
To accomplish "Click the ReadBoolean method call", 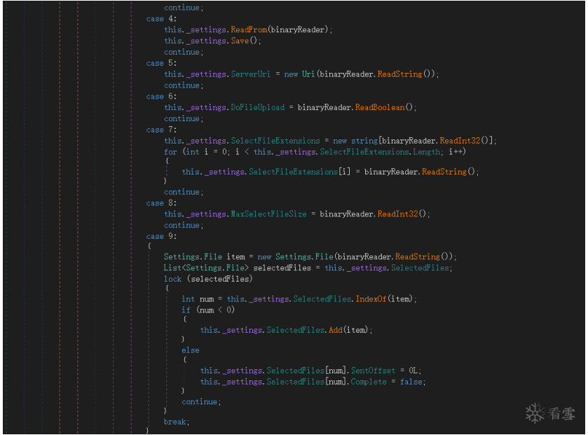I will tap(381, 108).
